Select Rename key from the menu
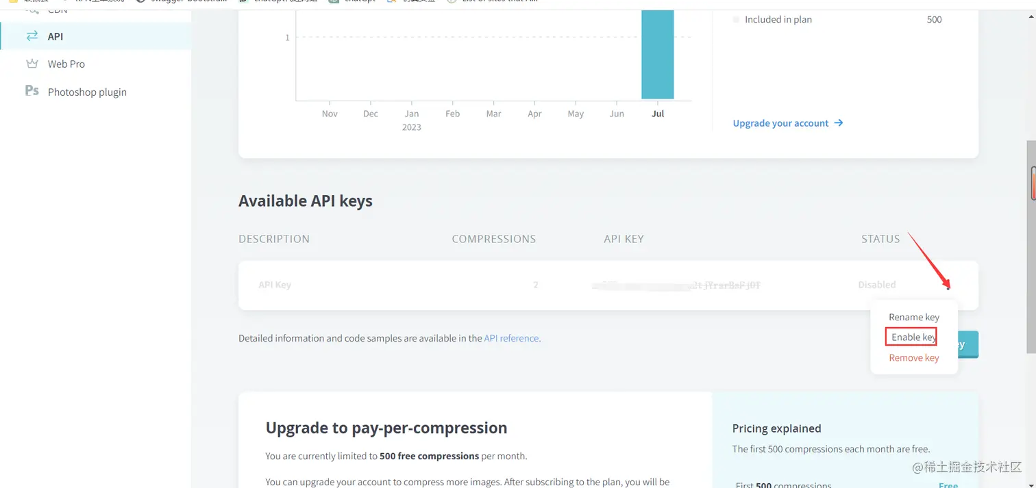 pos(913,317)
